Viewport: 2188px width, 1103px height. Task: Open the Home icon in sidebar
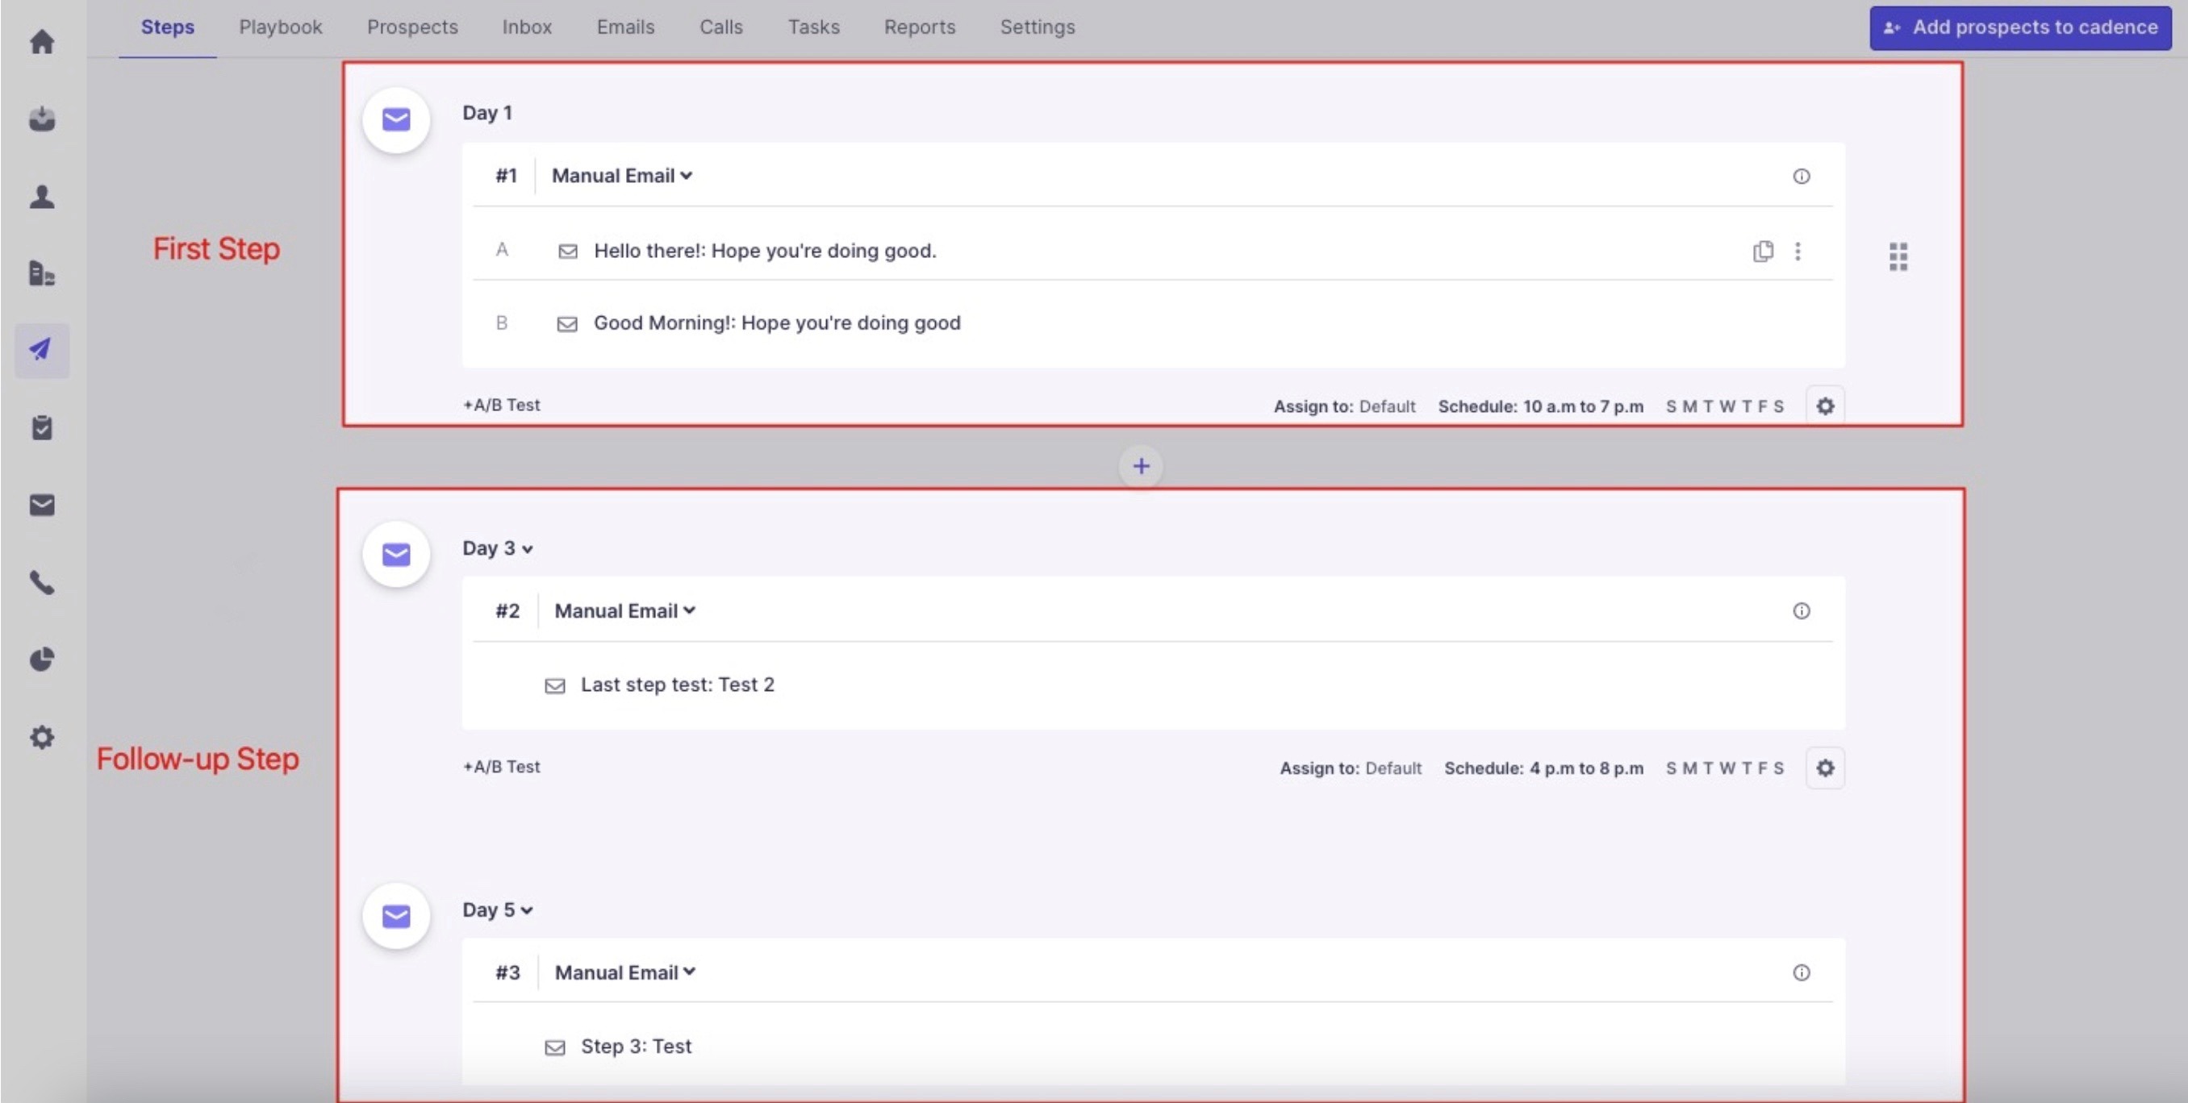(42, 42)
